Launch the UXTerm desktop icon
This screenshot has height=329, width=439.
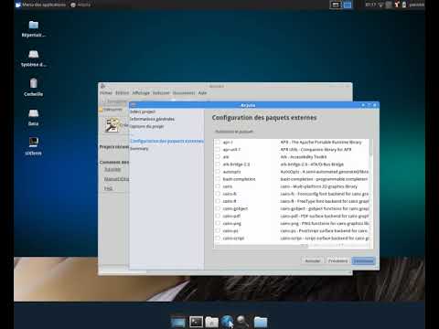[34, 146]
